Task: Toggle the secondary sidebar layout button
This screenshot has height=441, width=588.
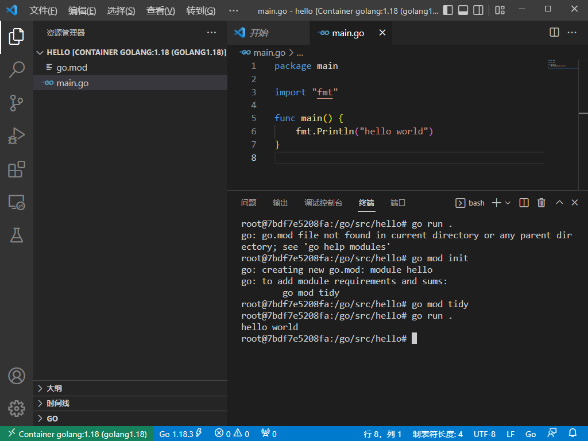Action: (478, 10)
